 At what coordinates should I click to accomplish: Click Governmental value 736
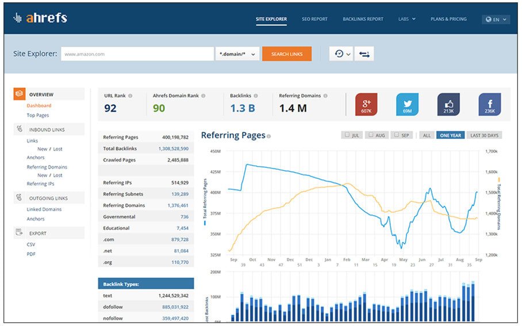pos(185,217)
